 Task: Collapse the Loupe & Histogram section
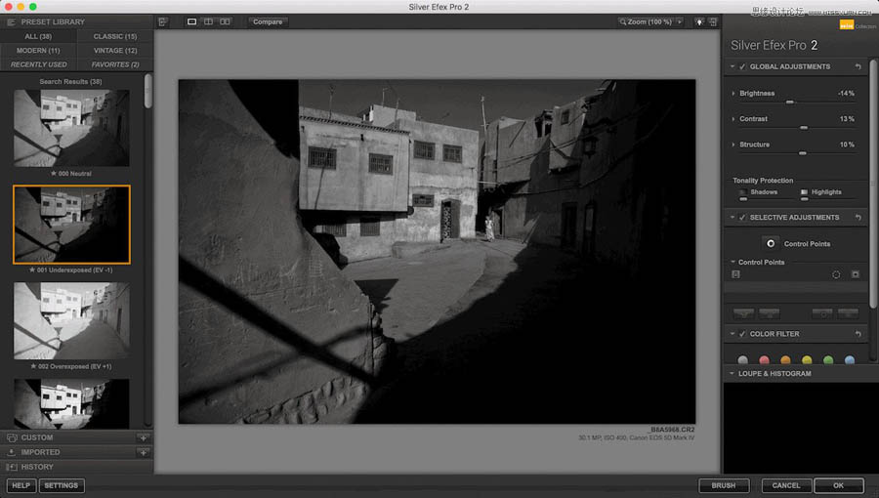732,374
